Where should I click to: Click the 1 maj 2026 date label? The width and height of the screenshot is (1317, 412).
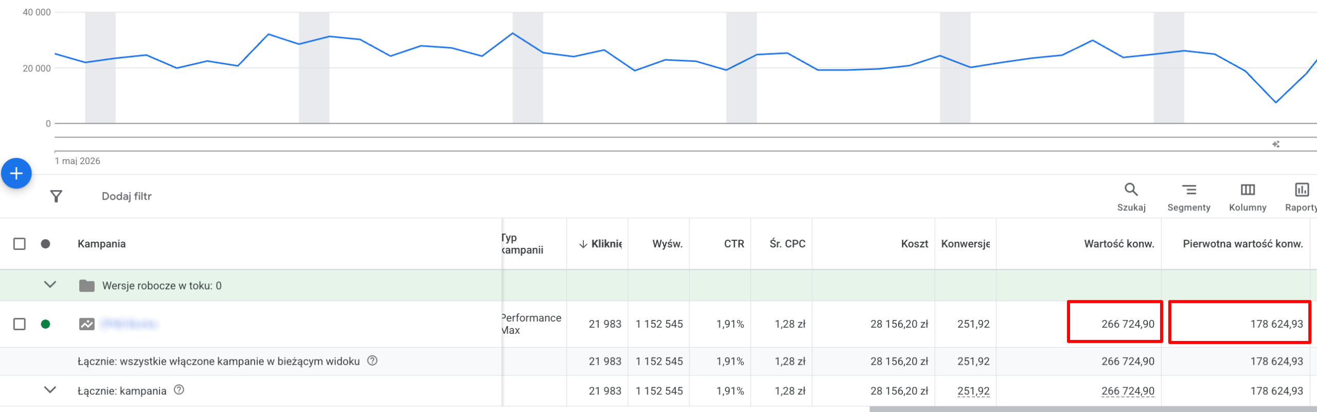78,161
